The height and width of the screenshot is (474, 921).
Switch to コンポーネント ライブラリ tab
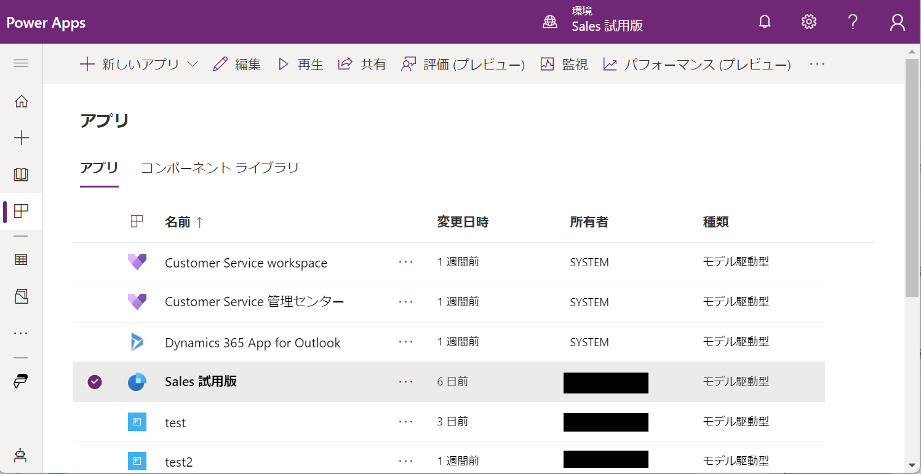click(220, 167)
